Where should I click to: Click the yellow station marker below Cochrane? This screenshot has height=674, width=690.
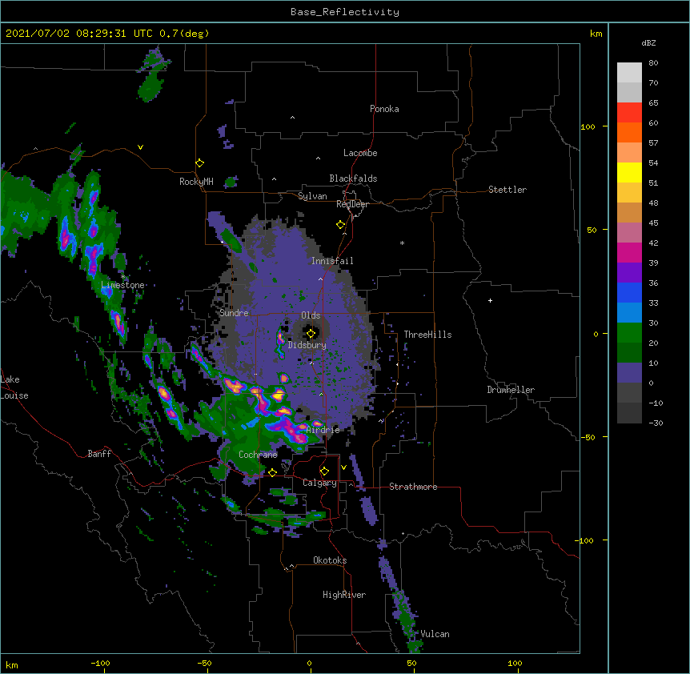click(x=272, y=472)
